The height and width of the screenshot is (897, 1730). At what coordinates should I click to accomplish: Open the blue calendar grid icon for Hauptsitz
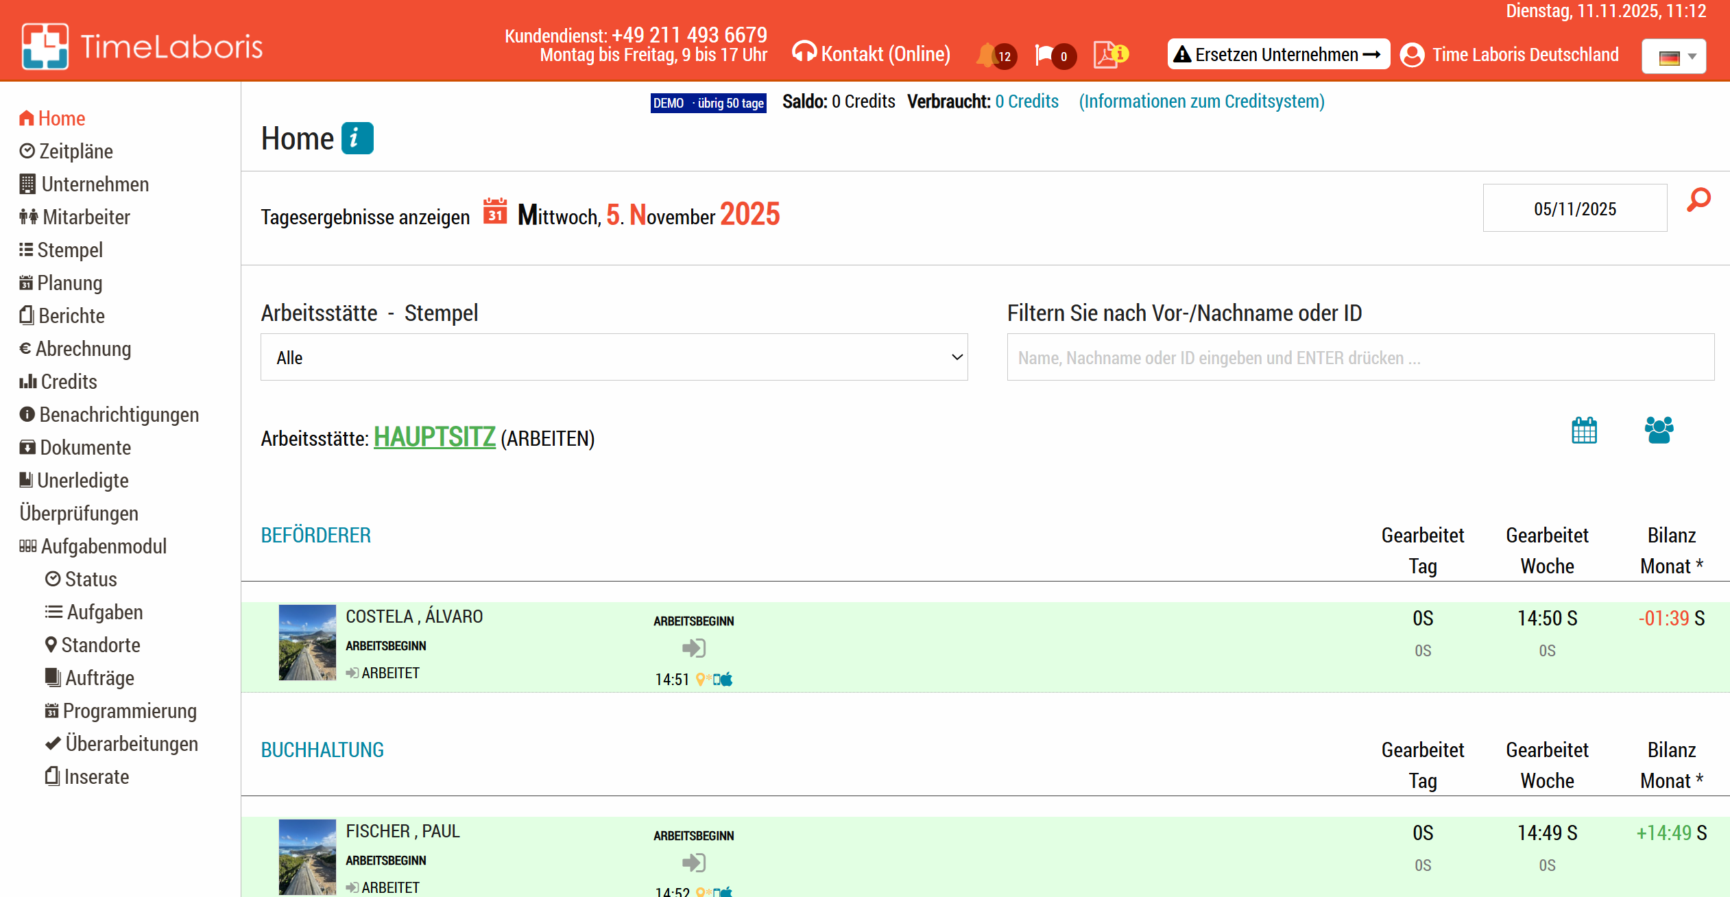point(1584,431)
